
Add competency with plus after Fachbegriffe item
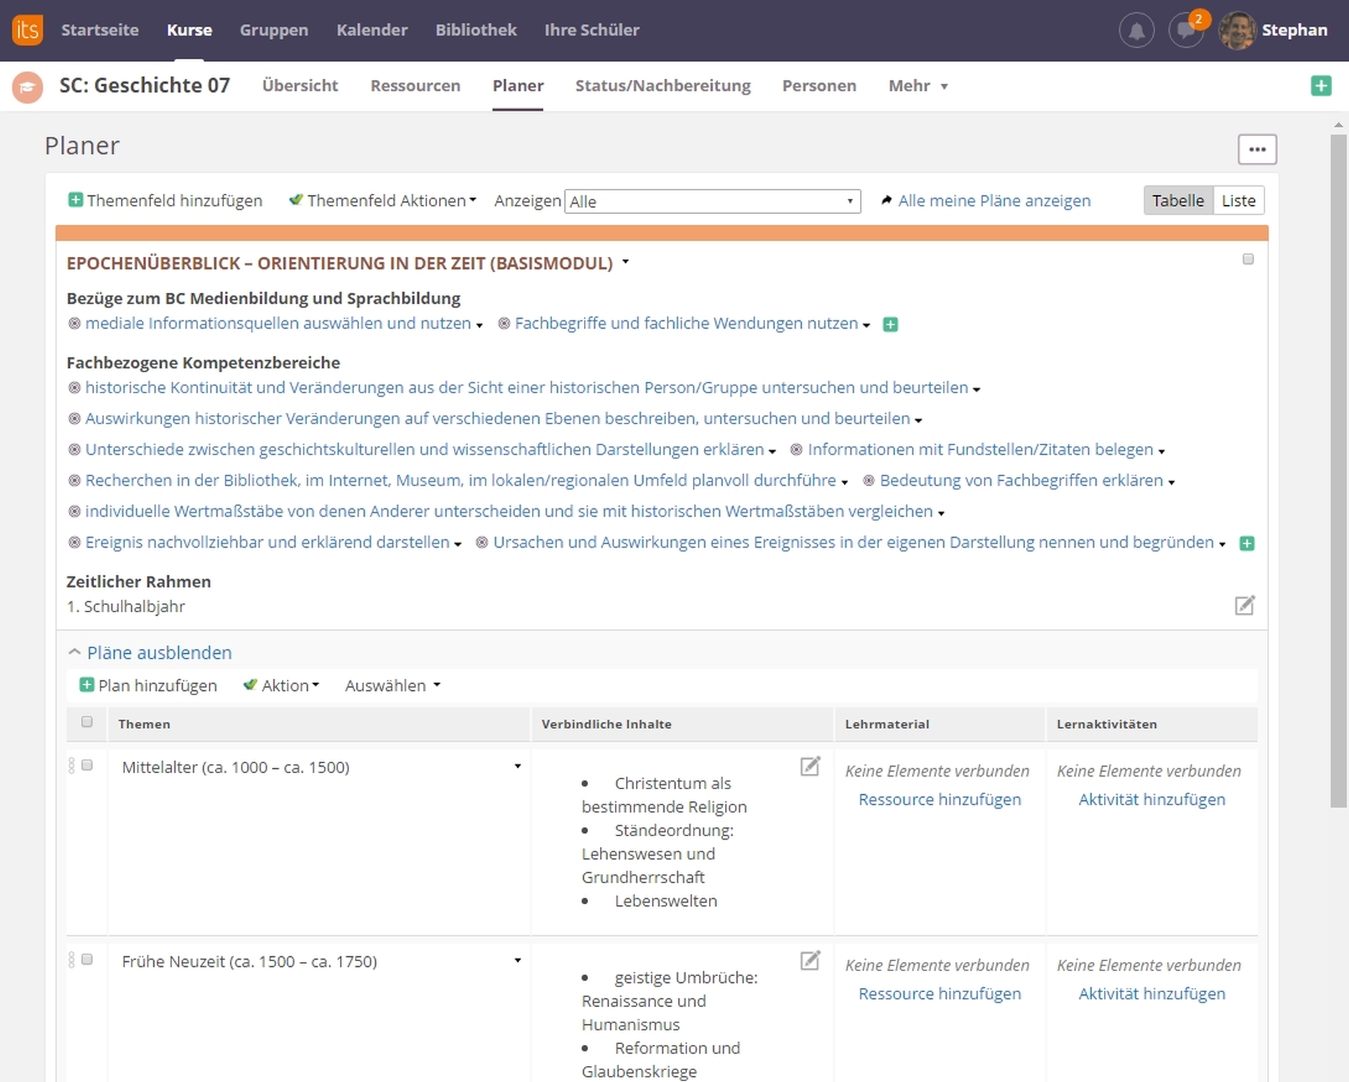click(x=890, y=324)
